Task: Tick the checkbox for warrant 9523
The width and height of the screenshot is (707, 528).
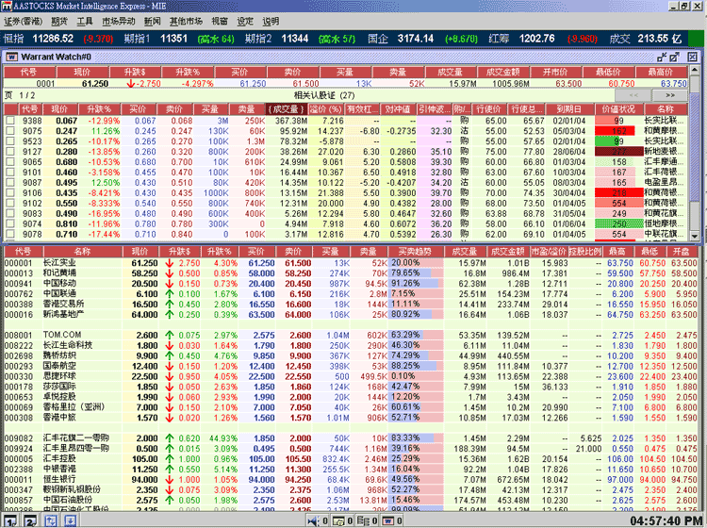Action: pos(10,141)
